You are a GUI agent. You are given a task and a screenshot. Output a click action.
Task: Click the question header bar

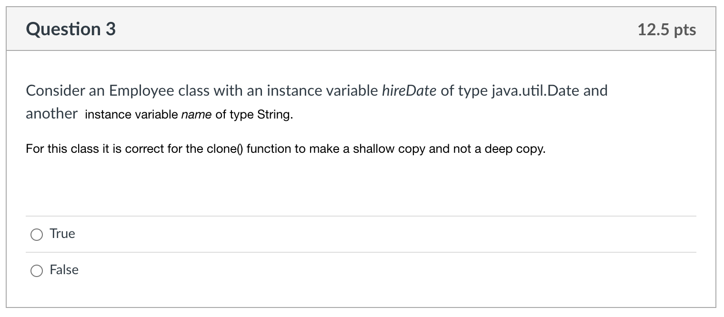(362, 29)
